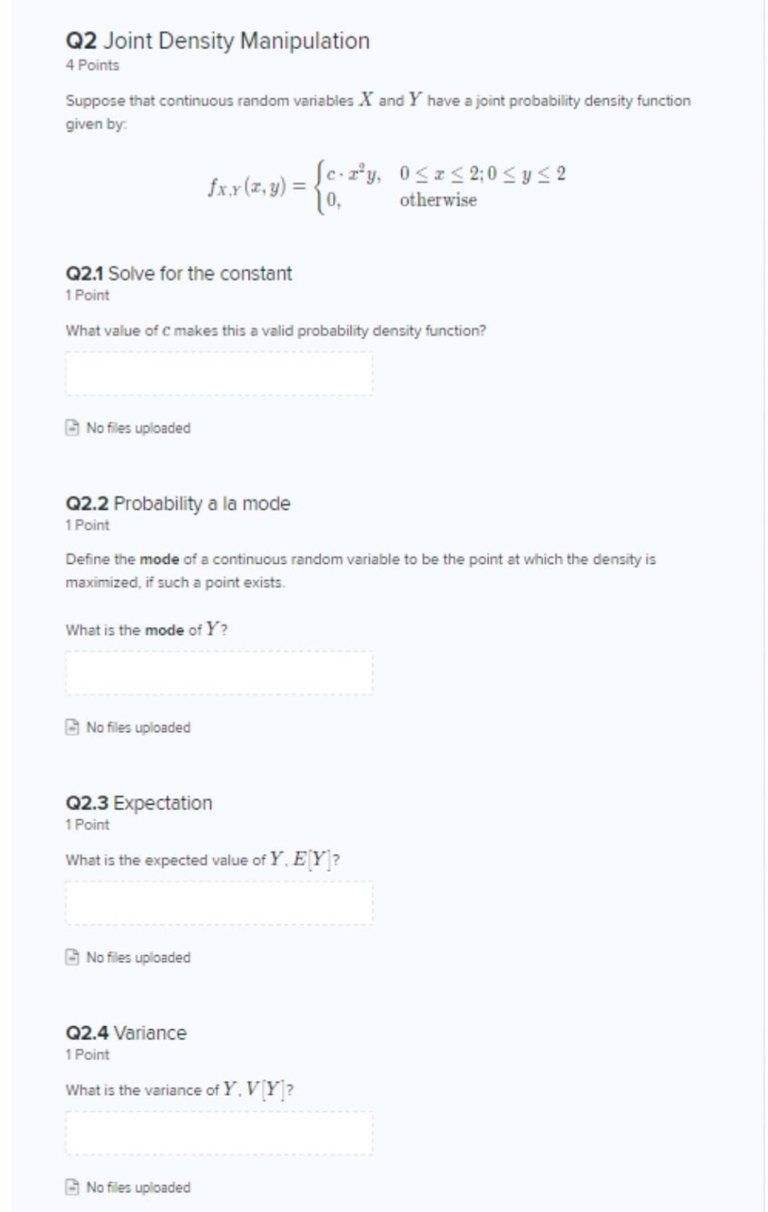This screenshot has width=768, height=1212.
Task: Click the expected value E[Y] answer field
Action: point(219,903)
